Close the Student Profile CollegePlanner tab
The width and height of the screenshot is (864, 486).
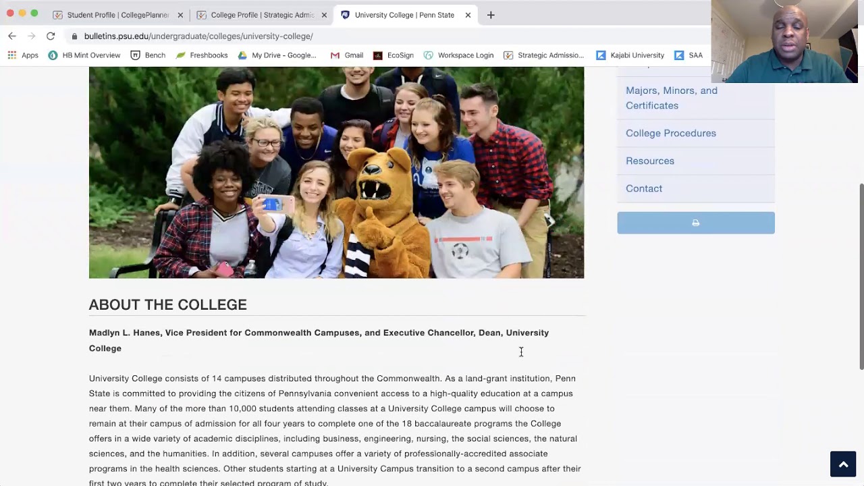180,15
